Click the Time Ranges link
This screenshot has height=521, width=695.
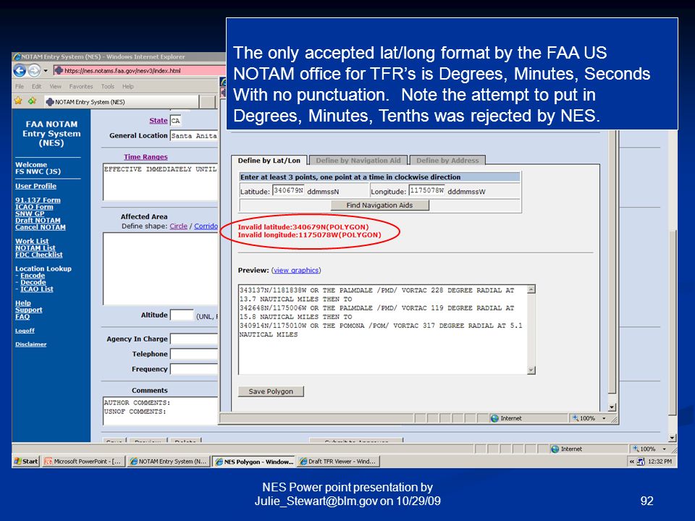click(x=146, y=157)
